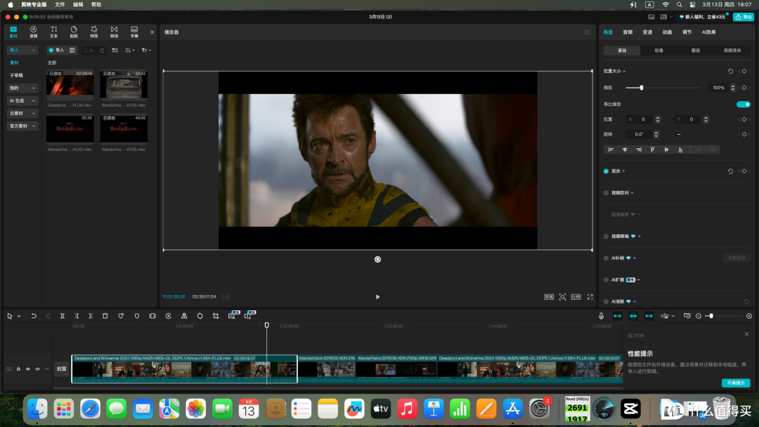
Task: Click the fullscreen preview icon in player
Action: pos(590,297)
